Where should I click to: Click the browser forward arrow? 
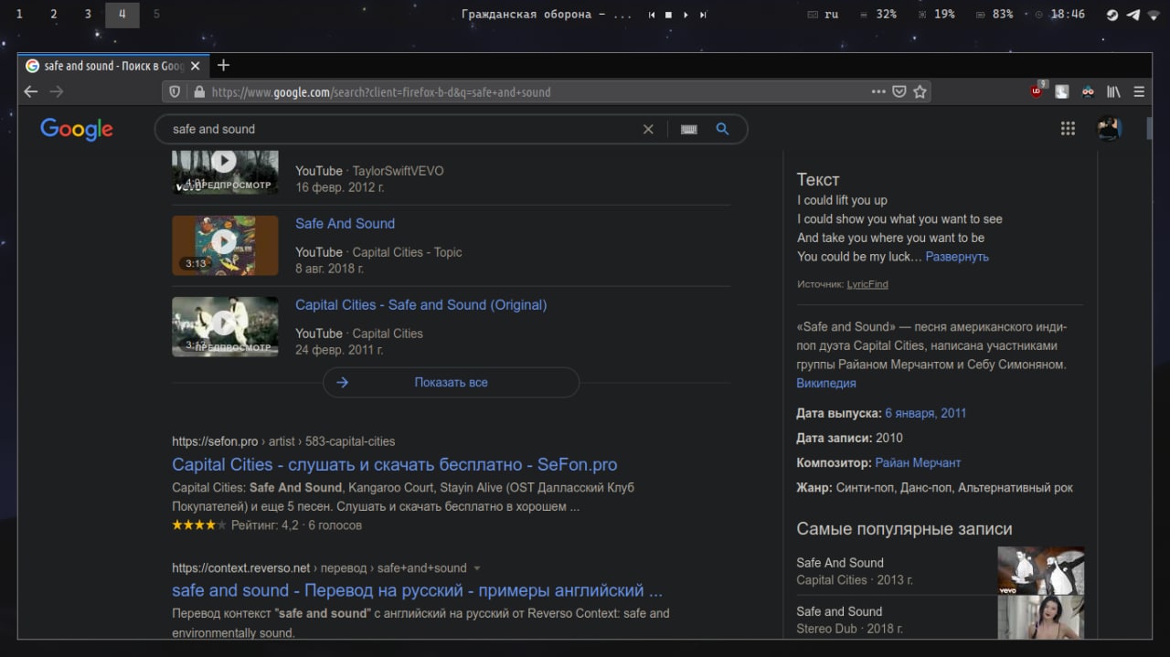[57, 91]
